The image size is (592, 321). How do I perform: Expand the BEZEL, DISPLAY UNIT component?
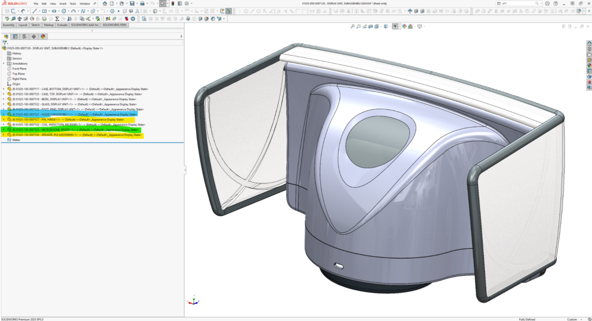click(4, 99)
